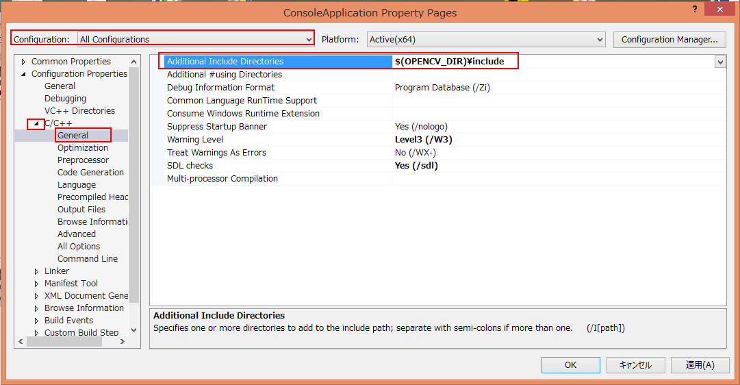Select the Language tree item
This screenshot has height=385, width=740.
[77, 184]
